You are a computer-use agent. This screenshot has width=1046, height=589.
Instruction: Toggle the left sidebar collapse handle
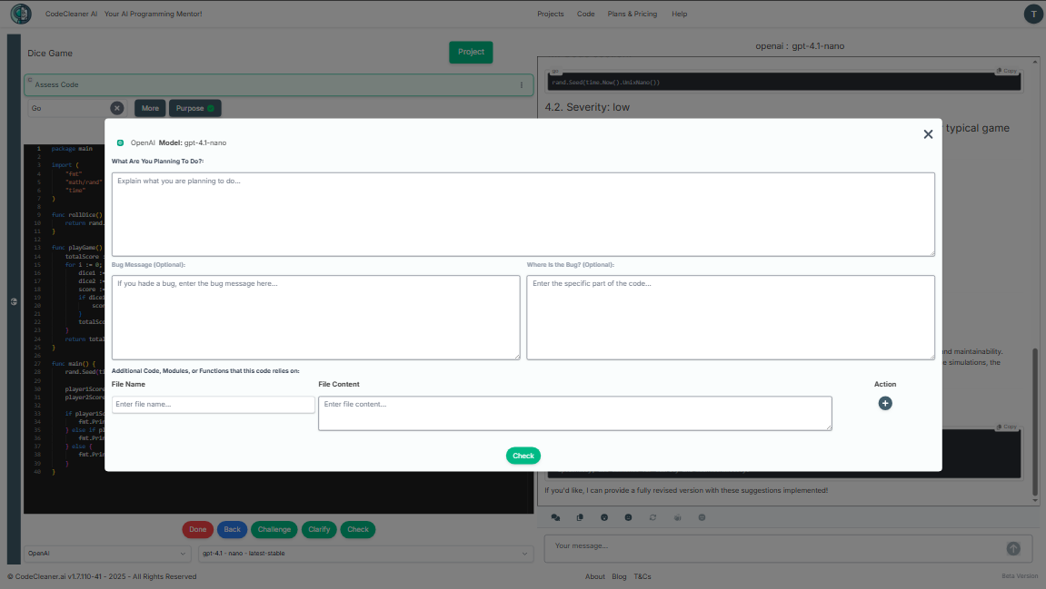[x=14, y=302]
